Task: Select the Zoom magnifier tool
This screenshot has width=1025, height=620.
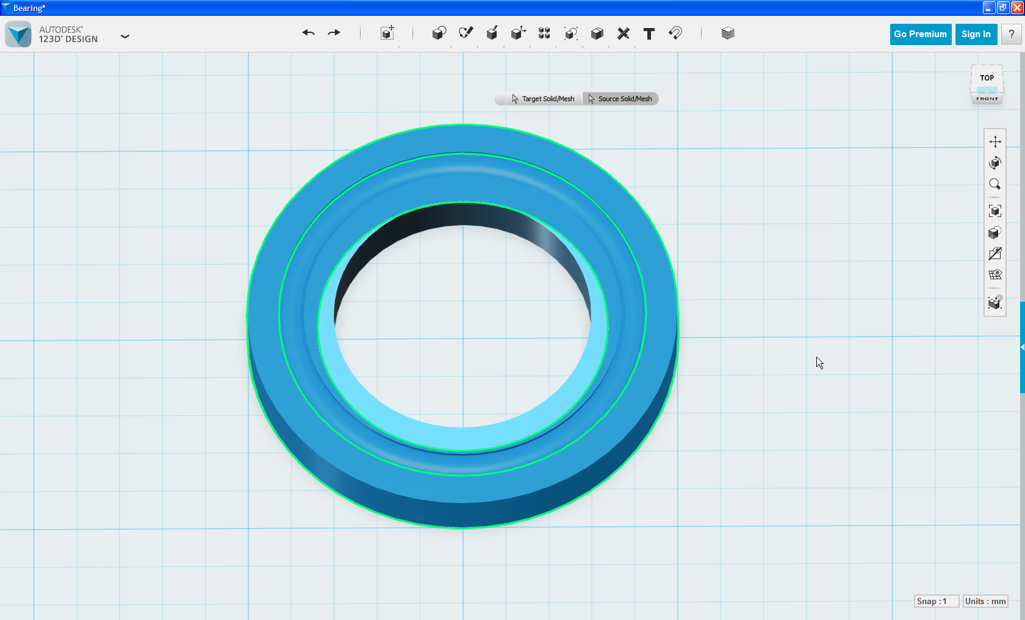Action: click(995, 184)
